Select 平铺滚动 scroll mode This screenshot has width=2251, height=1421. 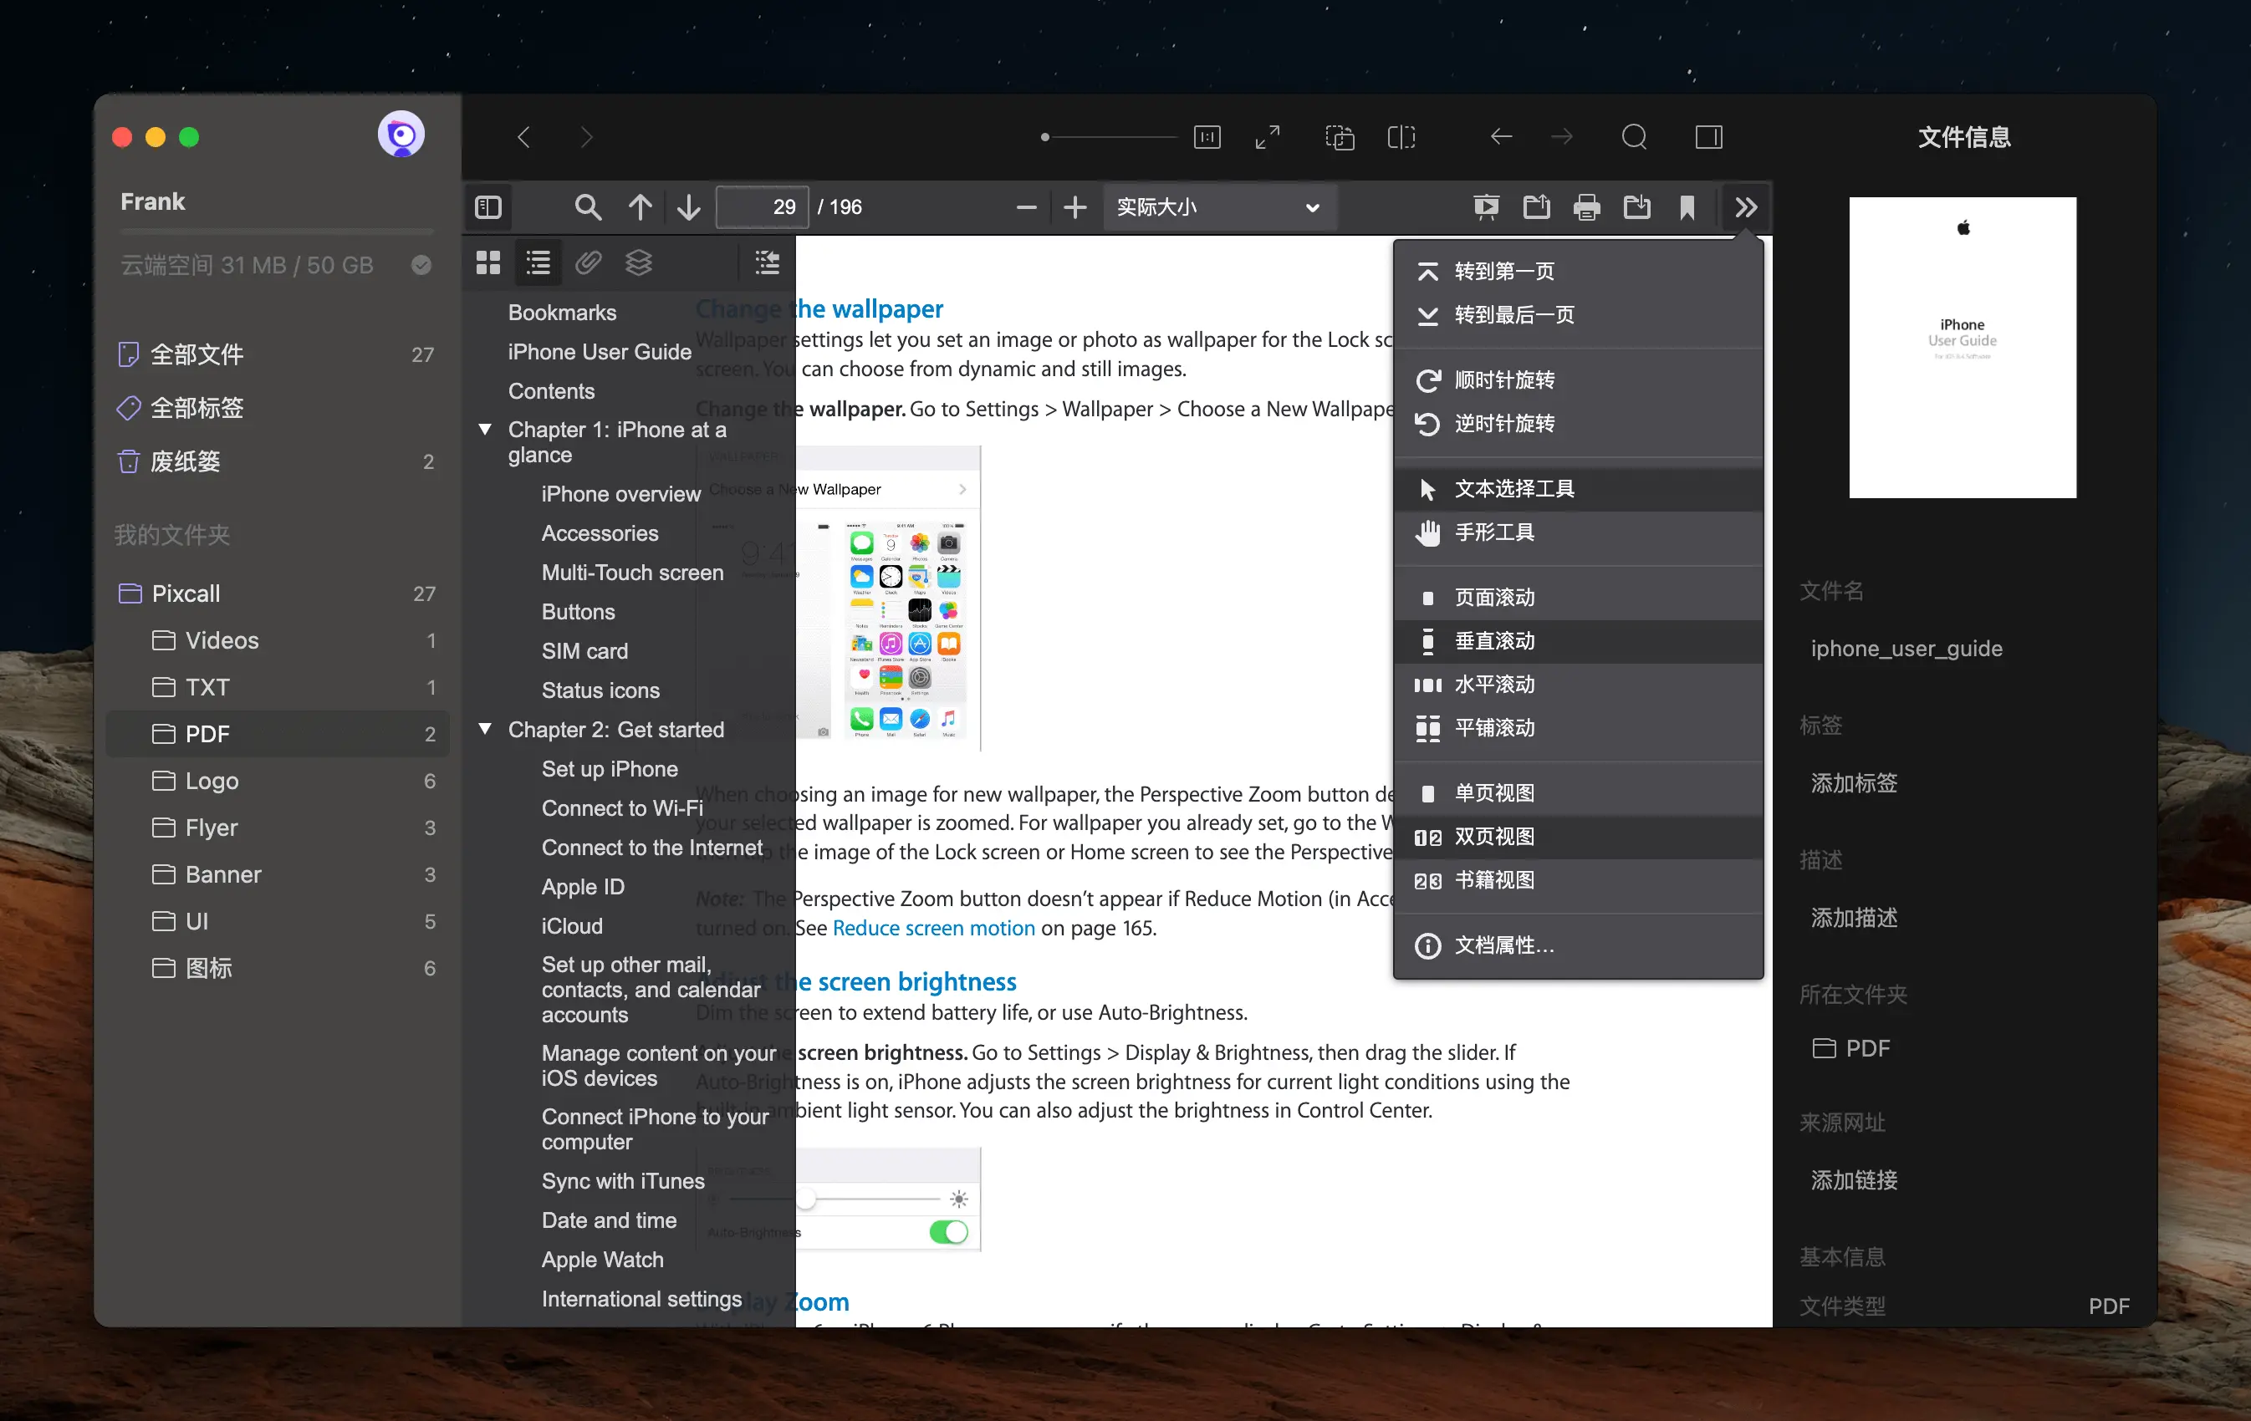pyautogui.click(x=1578, y=728)
